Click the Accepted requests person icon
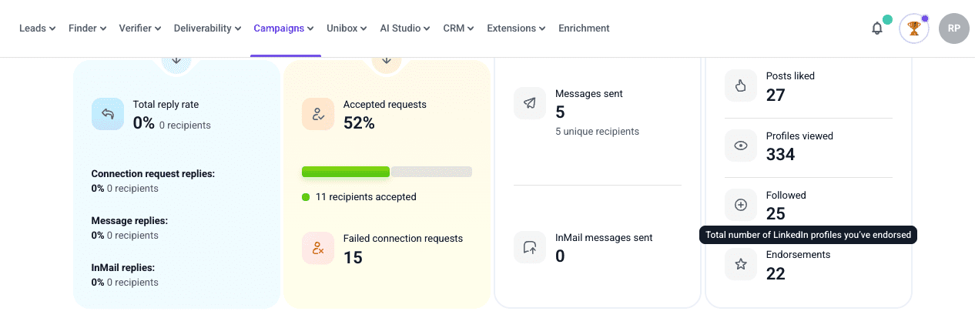Viewport: 975px width, 318px height. point(317,114)
